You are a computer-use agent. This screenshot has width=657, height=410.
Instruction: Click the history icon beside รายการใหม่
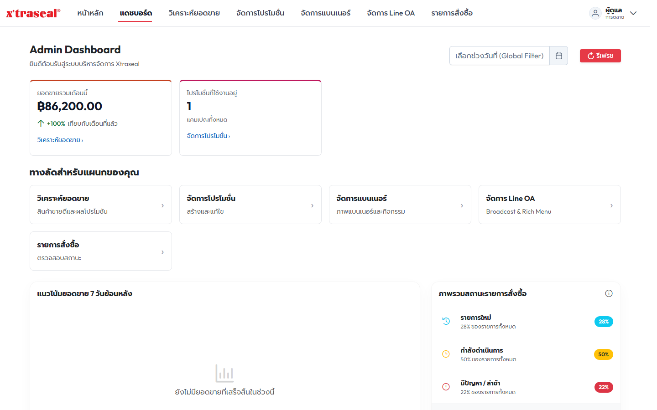(446, 321)
